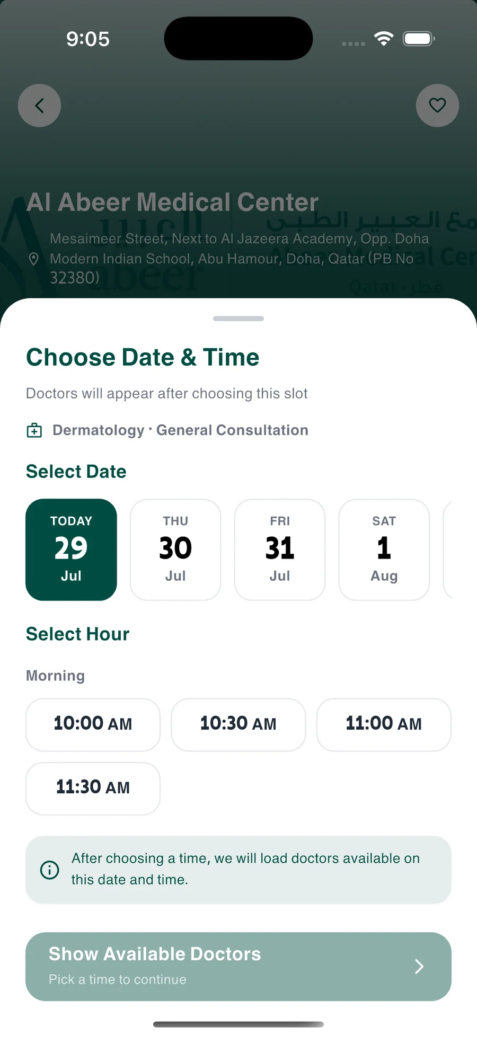477x1037 pixels.
Task: Tap the back arrow button
Action: coord(39,105)
